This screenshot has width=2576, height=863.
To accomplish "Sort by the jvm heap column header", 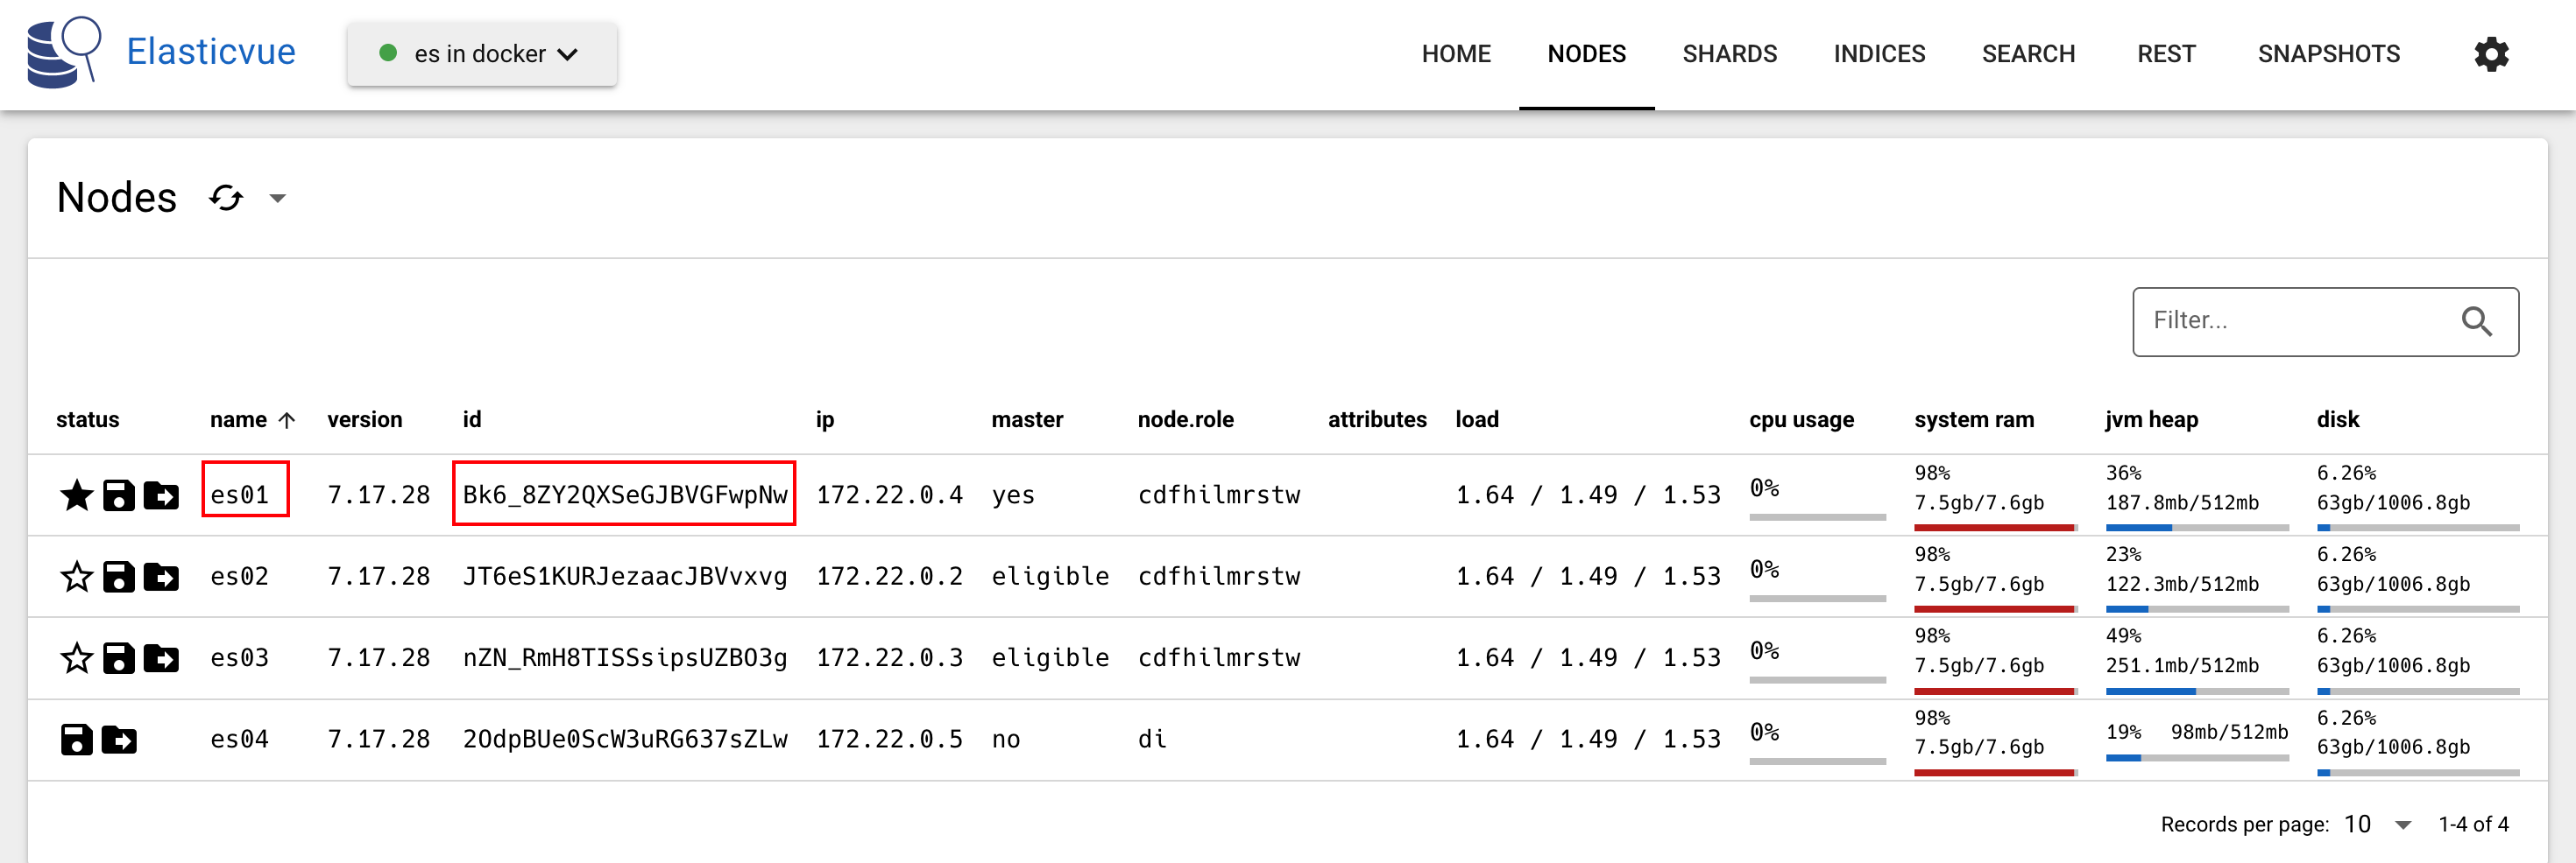I will click(2152, 419).
